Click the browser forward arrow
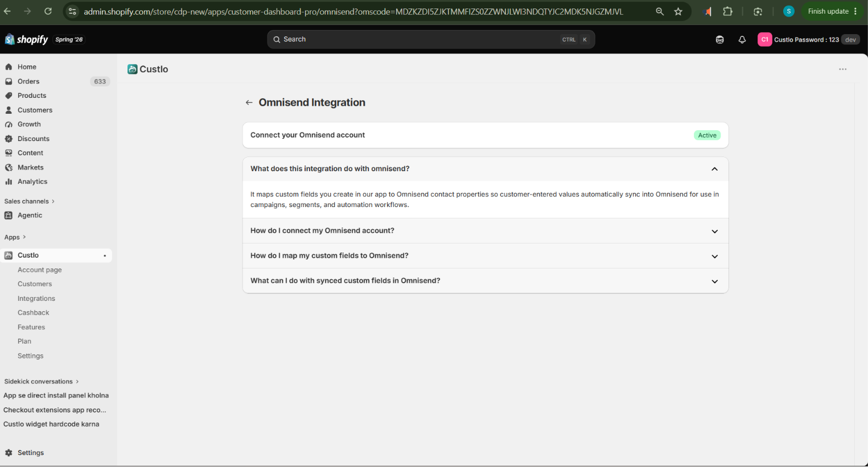Image resolution: width=868 pixels, height=467 pixels. [27, 11]
